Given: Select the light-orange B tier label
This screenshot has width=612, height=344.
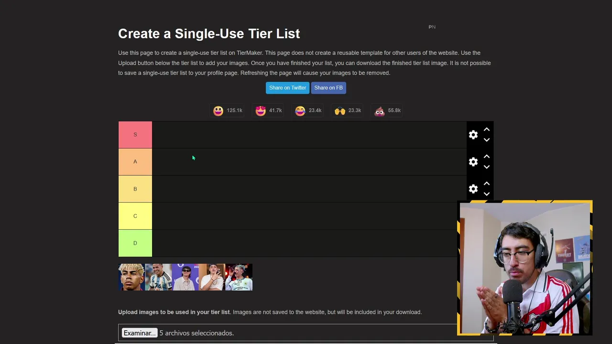Looking at the screenshot, I should pos(135,189).
